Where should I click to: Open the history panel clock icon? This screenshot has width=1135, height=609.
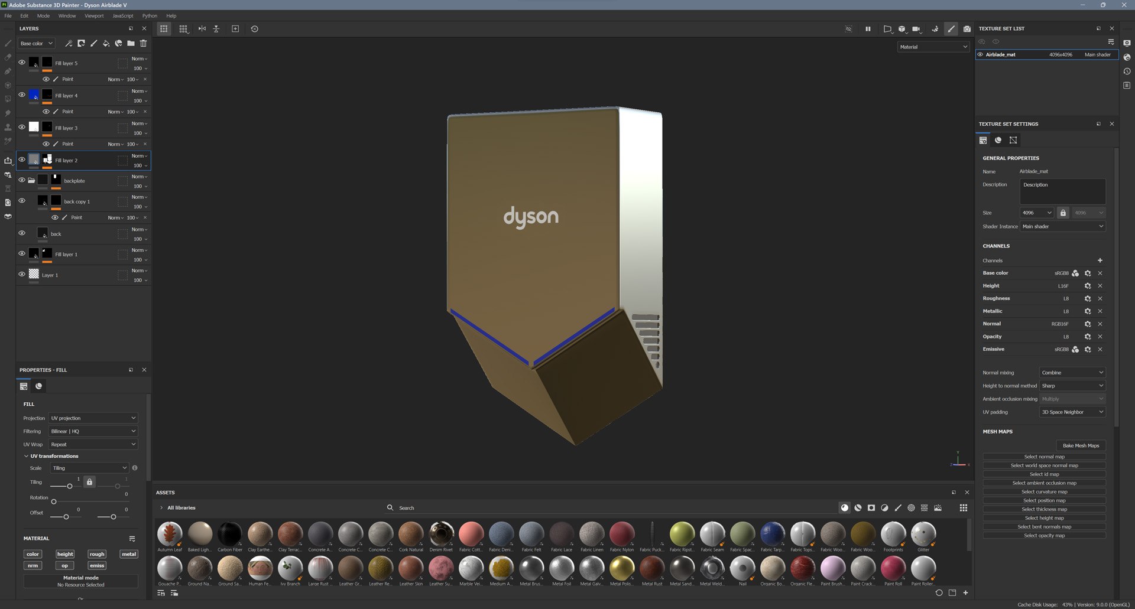[1127, 71]
